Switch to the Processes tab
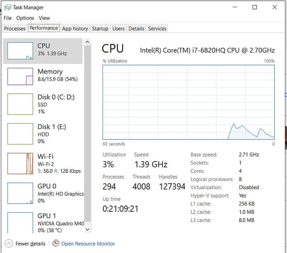The width and height of the screenshot is (287, 253). pyautogui.click(x=15, y=28)
